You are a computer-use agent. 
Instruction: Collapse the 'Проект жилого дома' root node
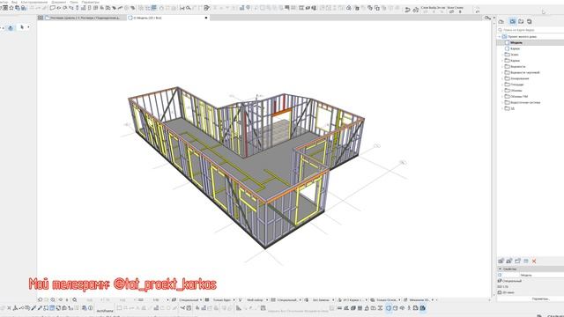[500, 37]
